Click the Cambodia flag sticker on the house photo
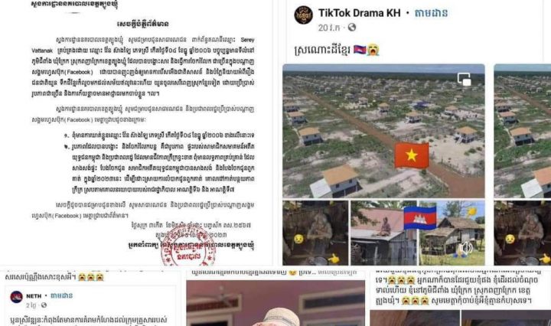 (x=420, y=217)
